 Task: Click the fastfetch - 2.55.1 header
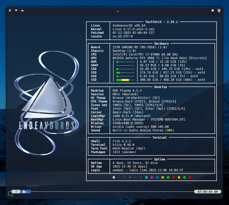(x=162, y=22)
